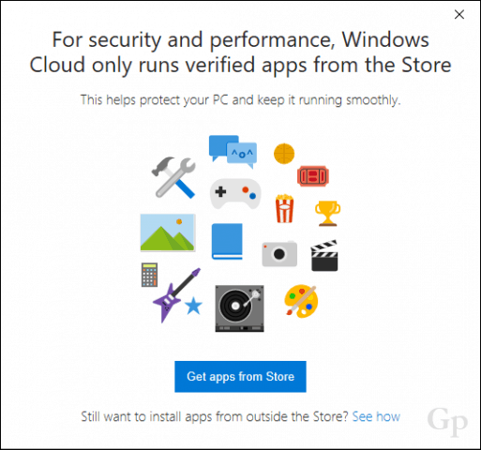Click the dialog headline about verified apps
Image resolution: width=481 pixels, height=450 pixels.
(x=240, y=52)
